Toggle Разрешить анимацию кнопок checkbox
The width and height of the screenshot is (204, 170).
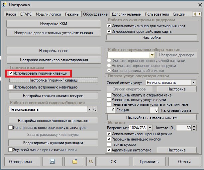pyautogui.click(x=109, y=139)
